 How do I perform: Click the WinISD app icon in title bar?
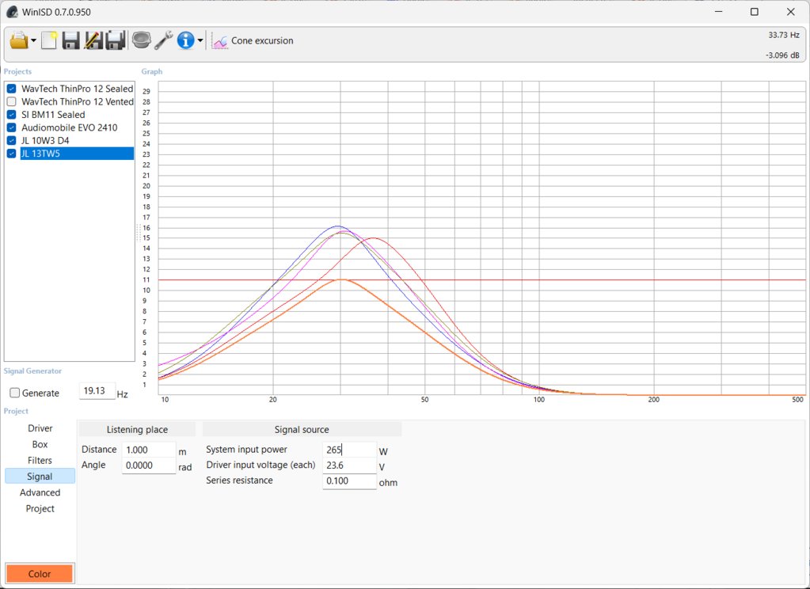(x=12, y=12)
